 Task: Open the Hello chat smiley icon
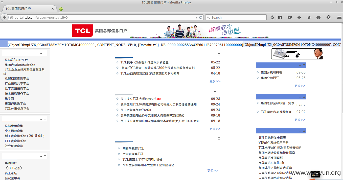pos(318,17)
